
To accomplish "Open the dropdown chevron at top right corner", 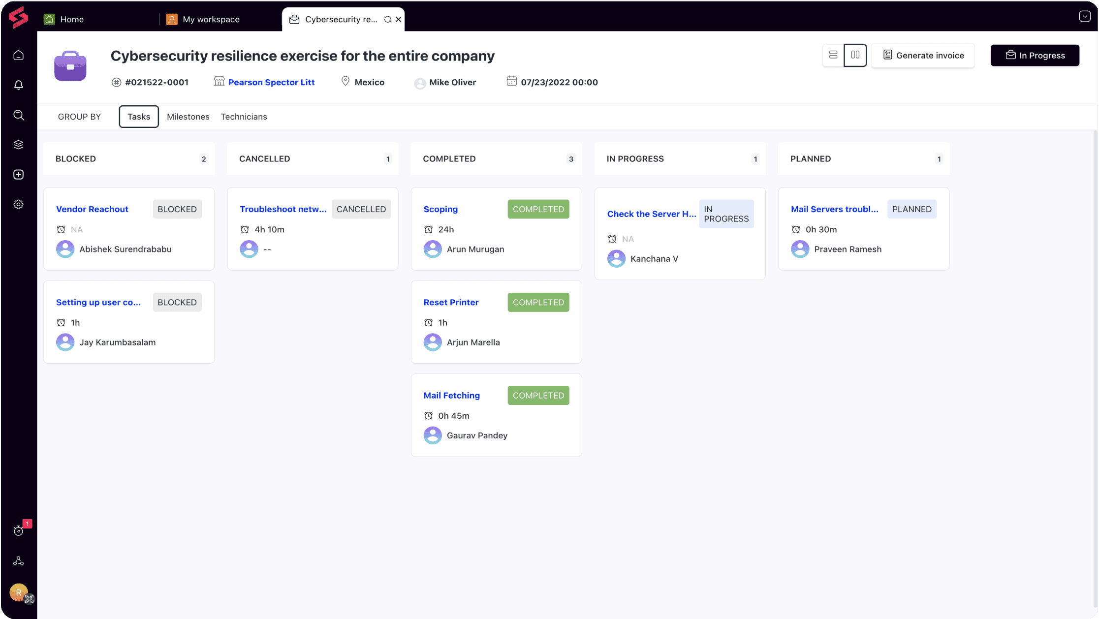I will (x=1084, y=16).
